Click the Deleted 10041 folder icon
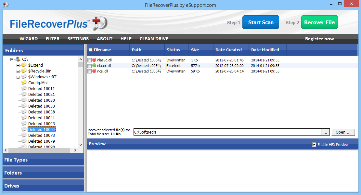Viewport: 361px width, 195px height. click(x=24, y=118)
